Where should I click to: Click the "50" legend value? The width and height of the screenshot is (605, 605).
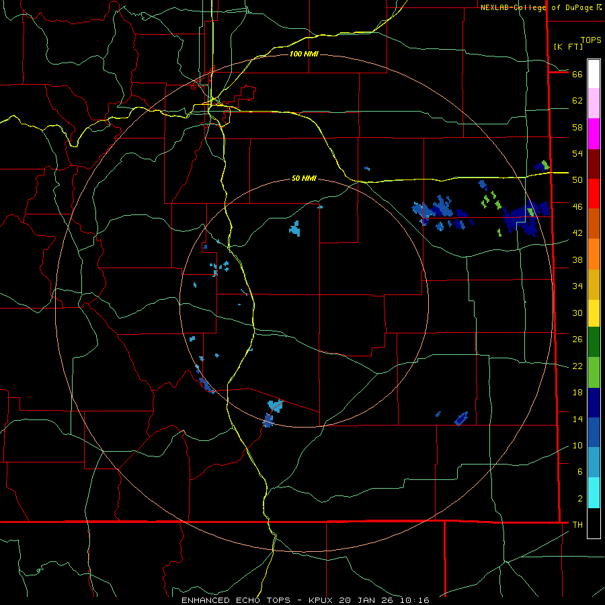click(577, 179)
